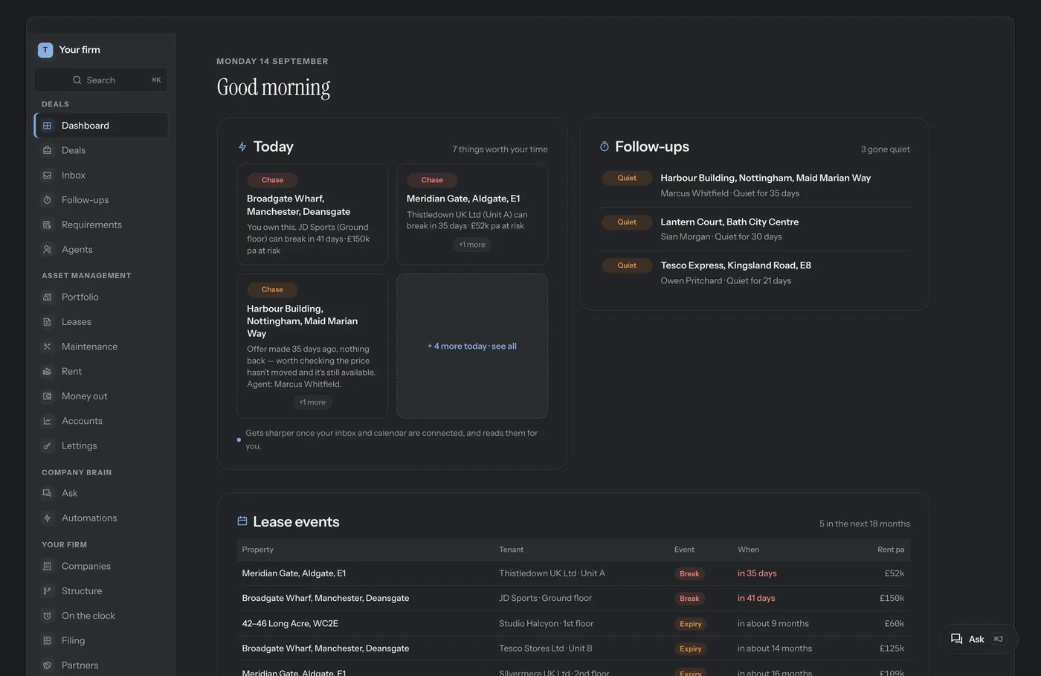
Task: Click the Tenant column header
Action: [x=511, y=550]
